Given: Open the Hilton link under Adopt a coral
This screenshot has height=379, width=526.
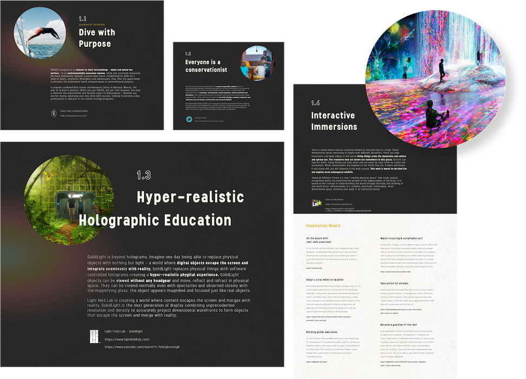Looking at the screenshot, I should tap(328, 318).
